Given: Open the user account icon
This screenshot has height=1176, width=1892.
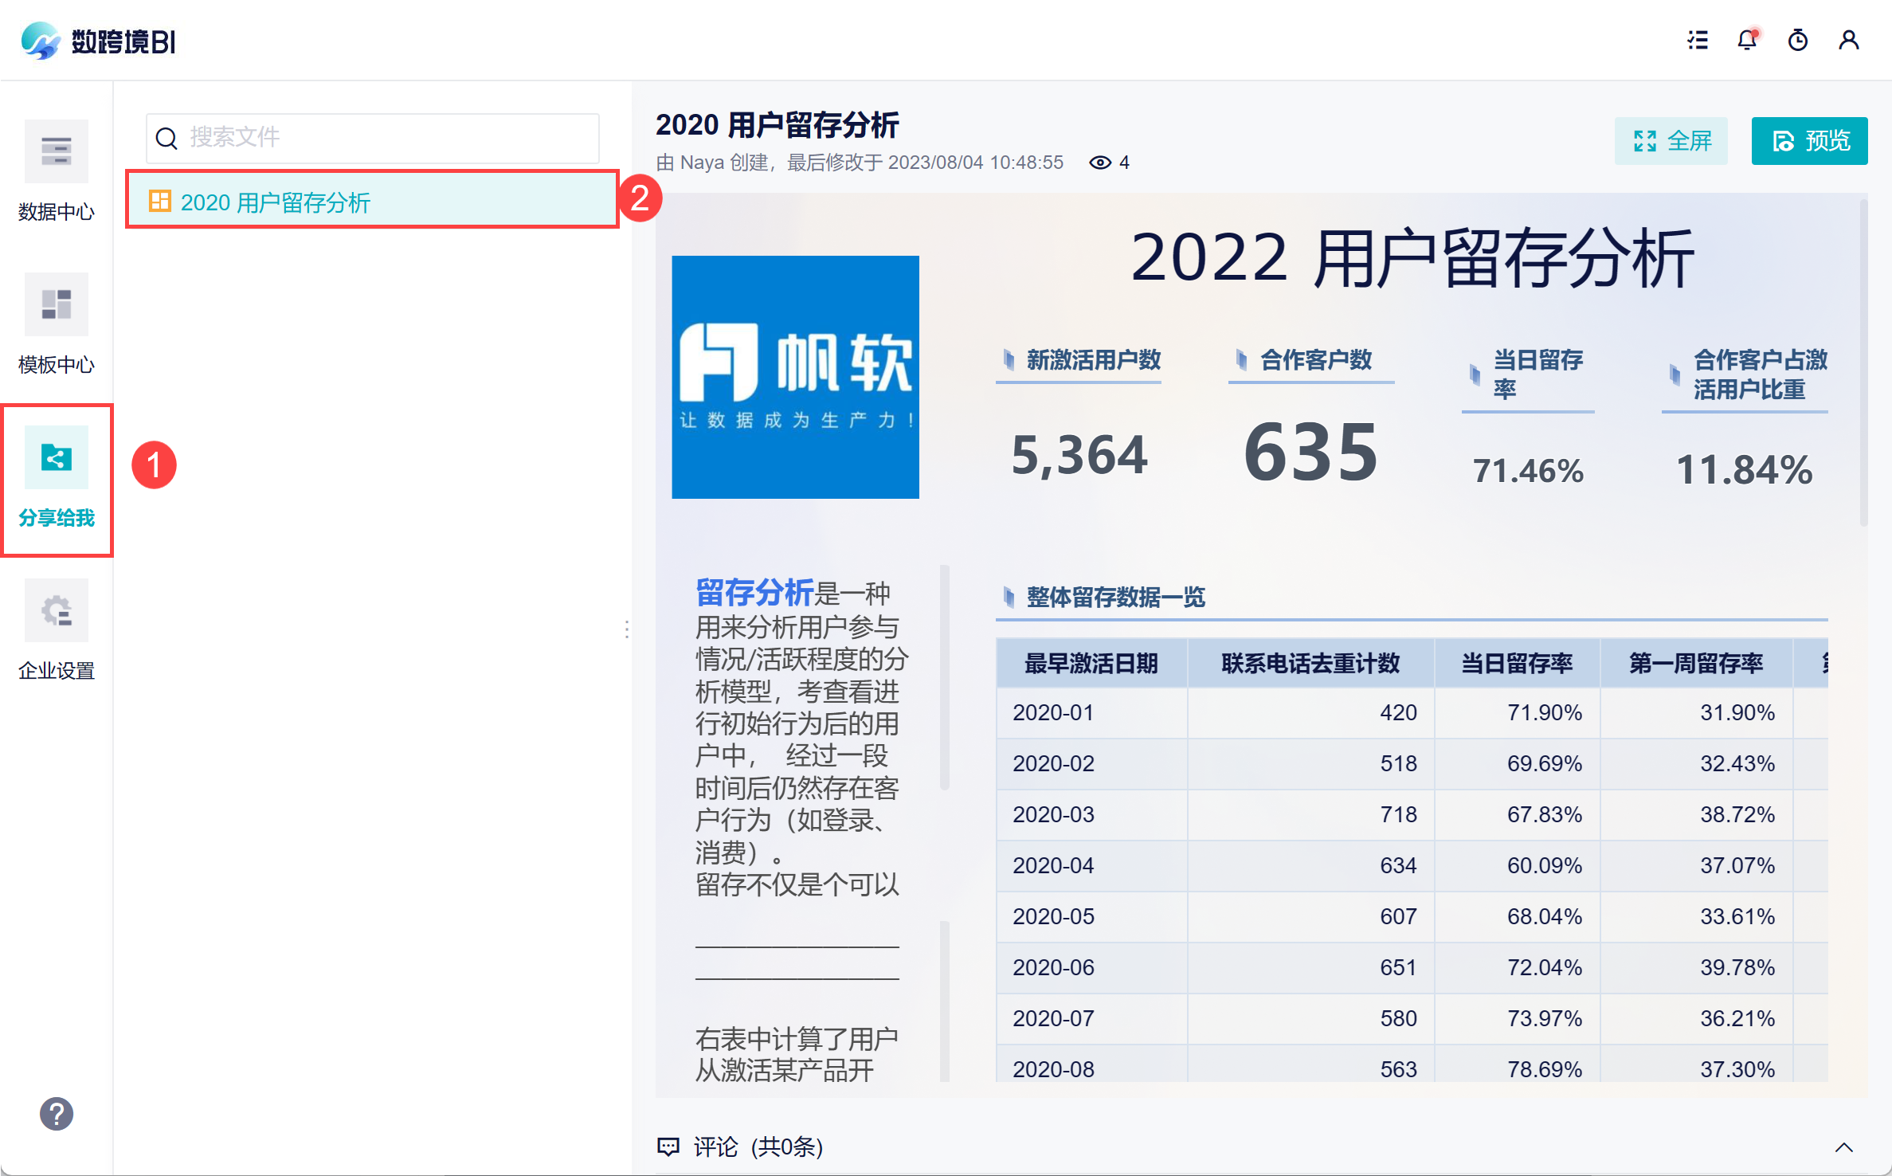Looking at the screenshot, I should [1848, 40].
